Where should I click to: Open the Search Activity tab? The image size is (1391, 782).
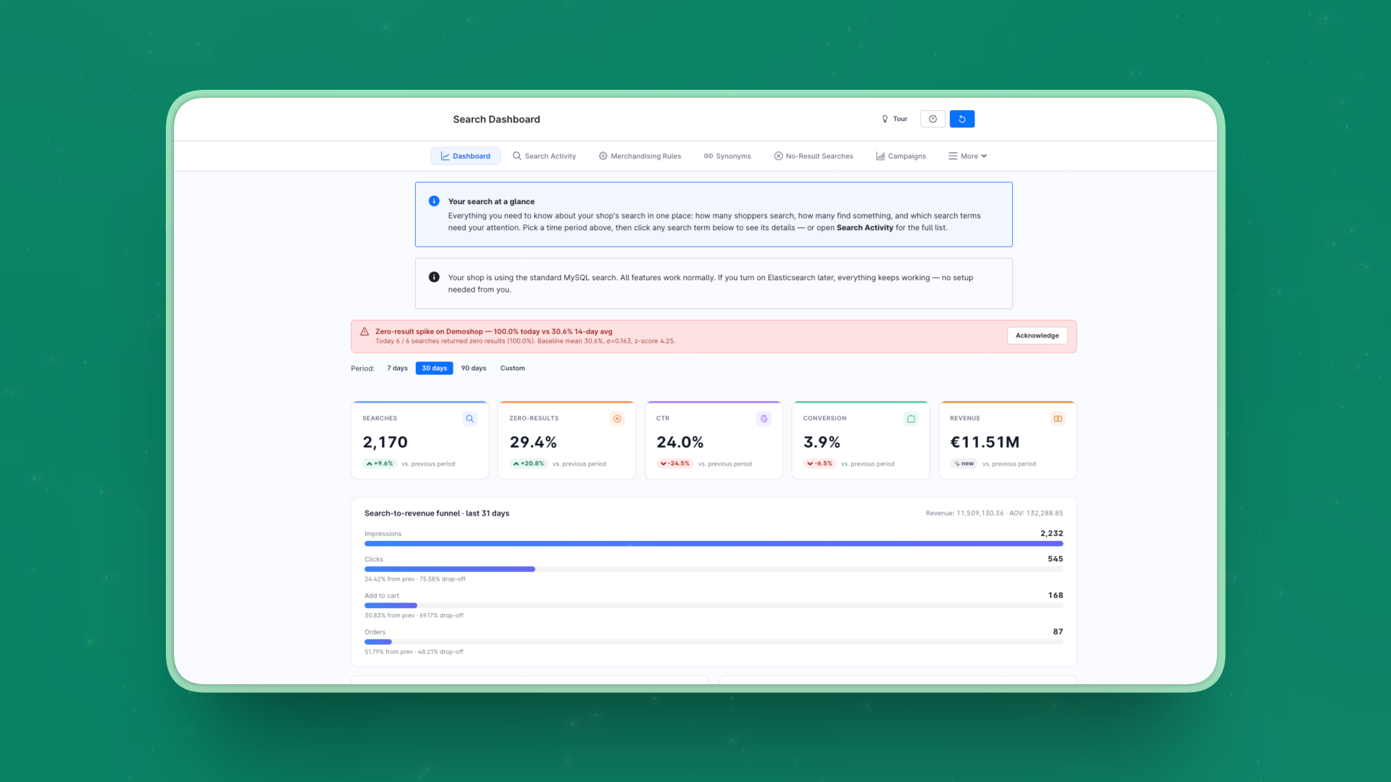[x=544, y=156]
